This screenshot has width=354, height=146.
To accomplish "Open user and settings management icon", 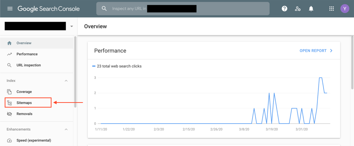I will coord(298,9).
